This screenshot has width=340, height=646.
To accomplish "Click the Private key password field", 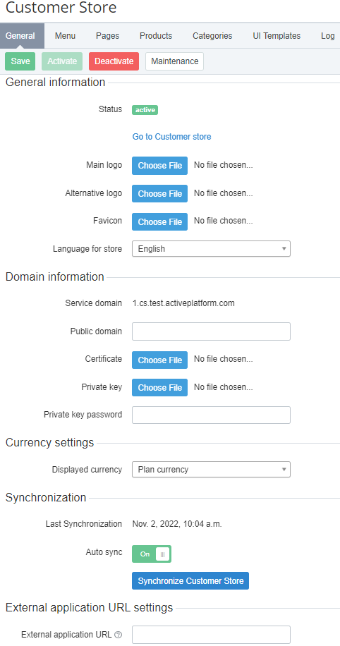I will click(211, 415).
